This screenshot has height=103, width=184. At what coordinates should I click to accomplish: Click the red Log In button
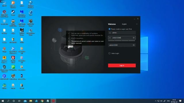click(122, 66)
